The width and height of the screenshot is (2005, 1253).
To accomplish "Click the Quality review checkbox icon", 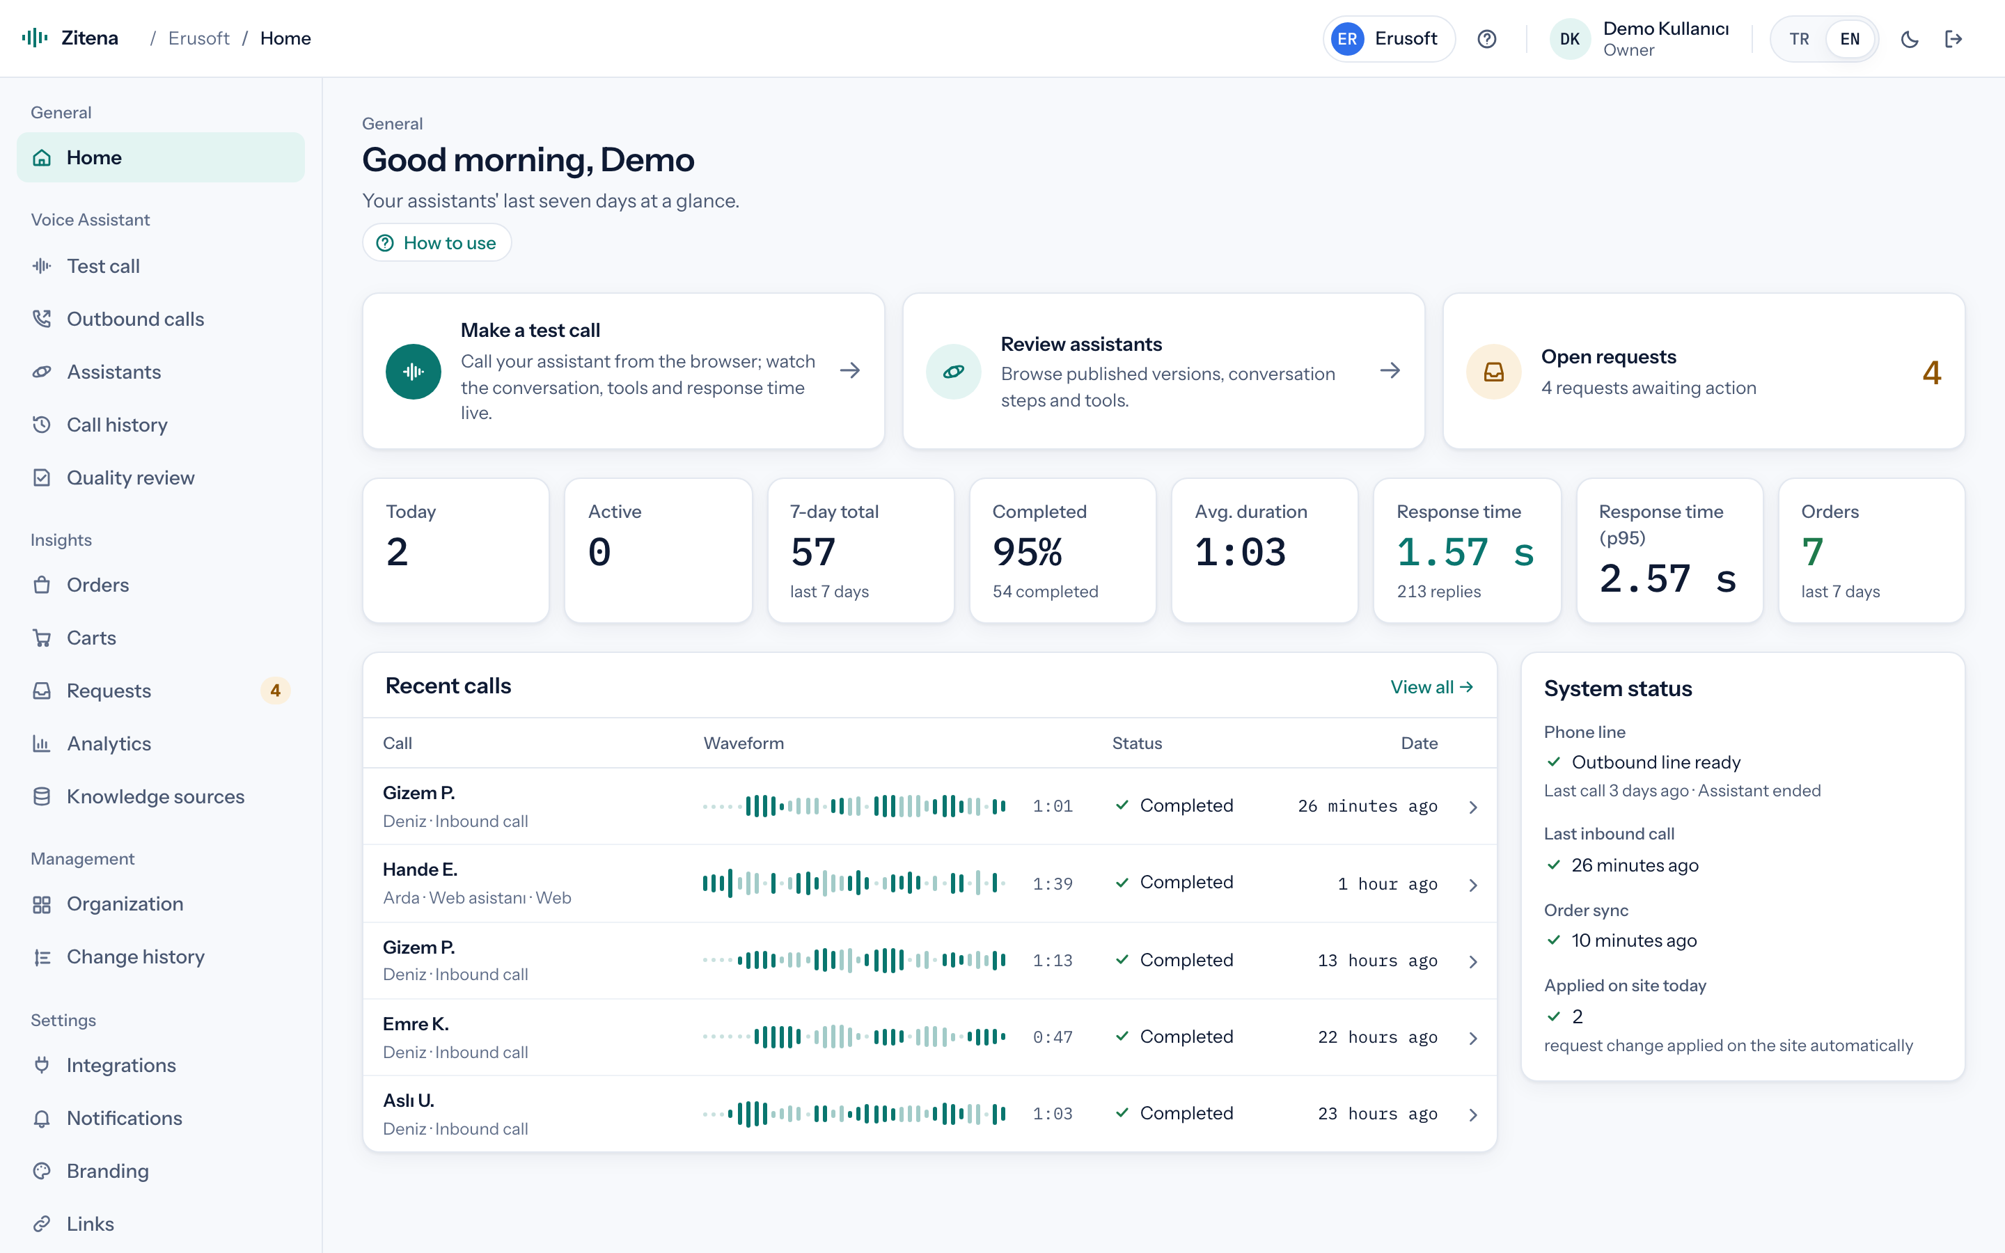I will tap(42, 478).
